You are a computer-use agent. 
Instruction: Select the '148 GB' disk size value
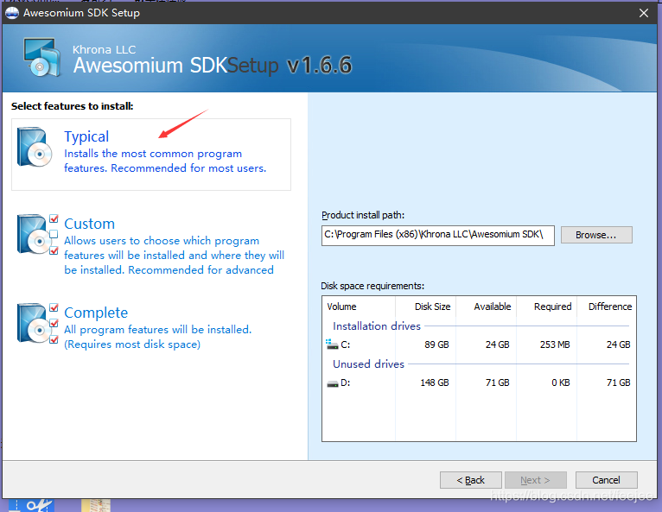[435, 382]
